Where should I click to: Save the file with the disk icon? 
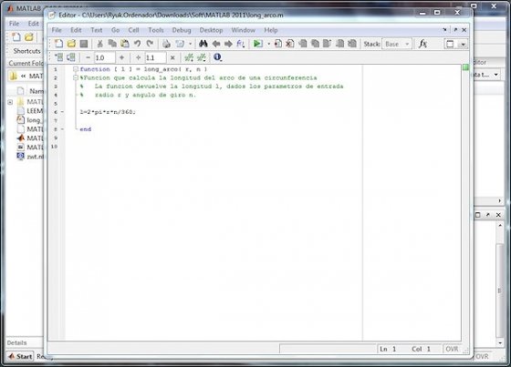pyautogui.click(x=84, y=44)
